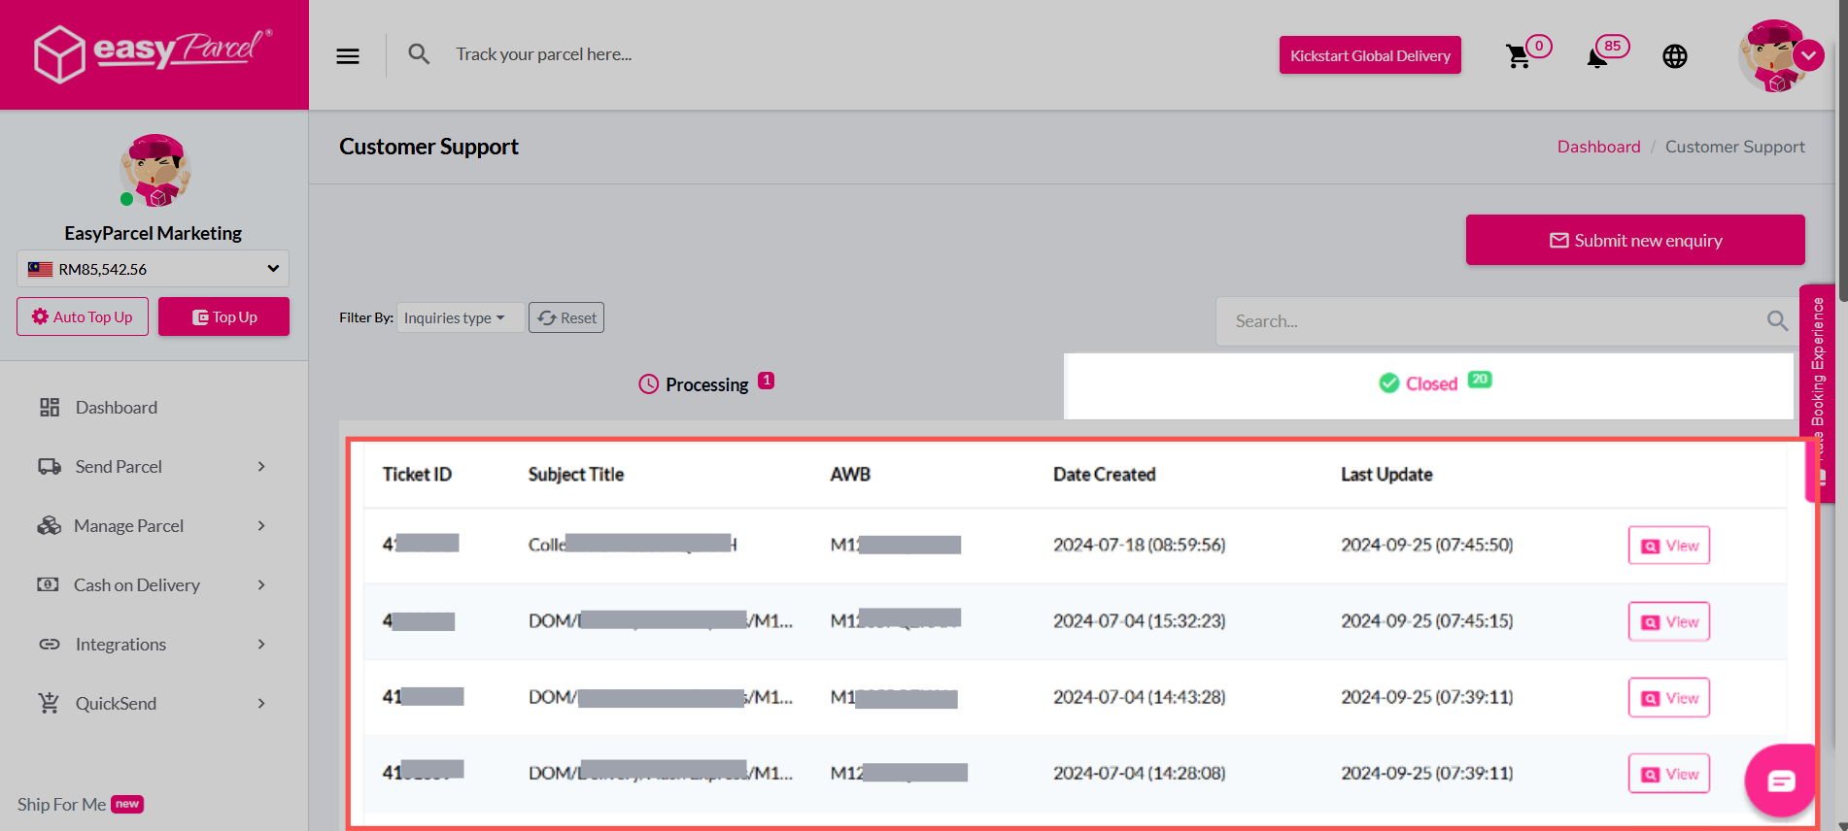1848x831 pixels.
Task: Click the AWB column header
Action: 850,474
